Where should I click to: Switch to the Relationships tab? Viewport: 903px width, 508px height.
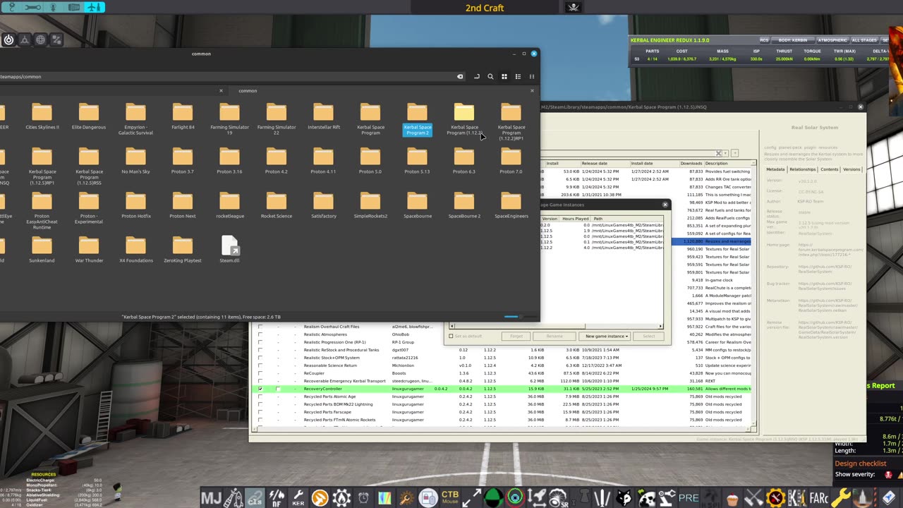click(803, 169)
